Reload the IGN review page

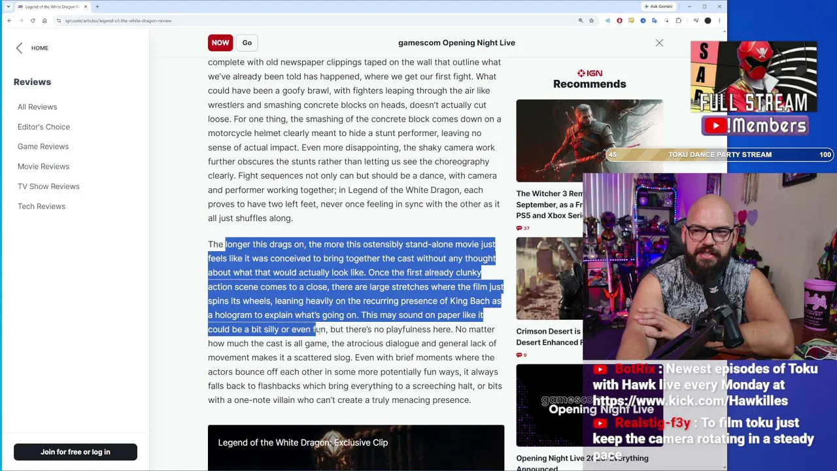(33, 21)
